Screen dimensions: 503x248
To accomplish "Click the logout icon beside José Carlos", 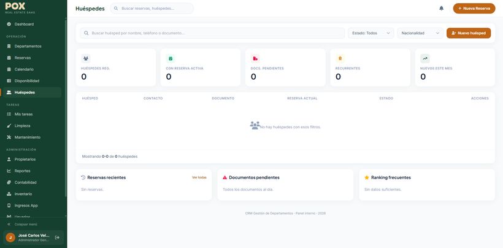I will (57, 238).
